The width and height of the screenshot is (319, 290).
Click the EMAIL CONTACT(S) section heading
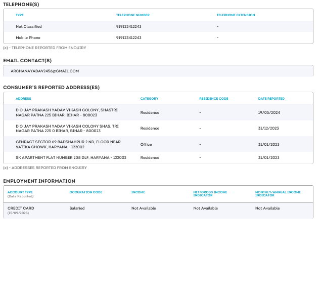tap(27, 61)
